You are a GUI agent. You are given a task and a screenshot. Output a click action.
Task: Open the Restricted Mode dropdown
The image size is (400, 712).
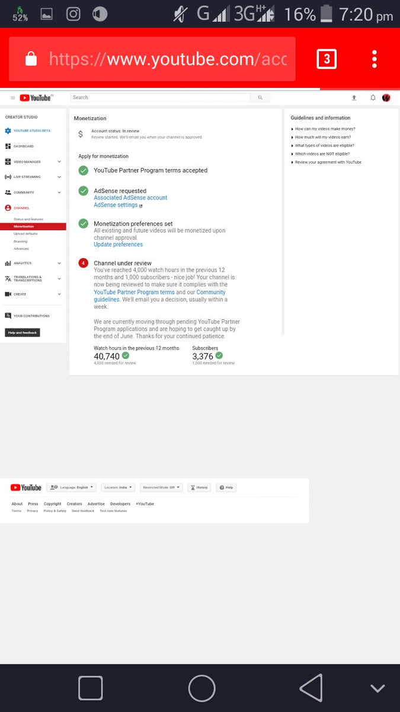tap(161, 487)
